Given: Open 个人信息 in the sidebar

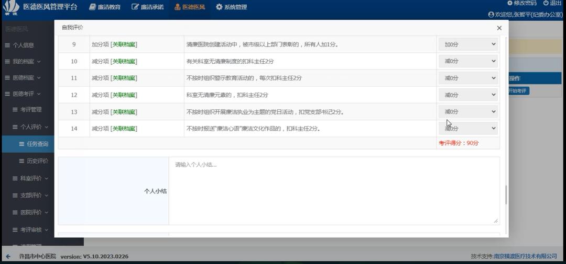Looking at the screenshot, I should click(24, 45).
